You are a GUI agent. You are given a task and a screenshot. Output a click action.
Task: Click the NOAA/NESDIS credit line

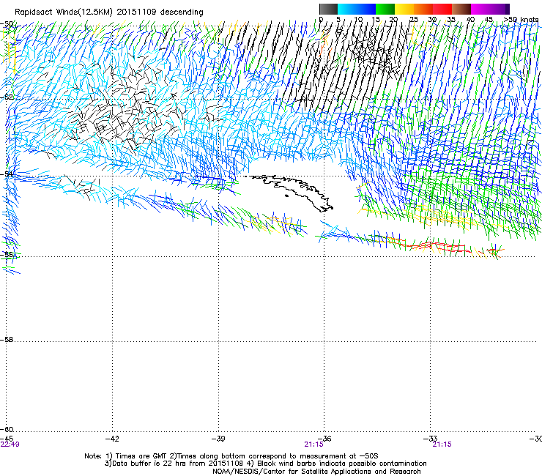point(316,471)
